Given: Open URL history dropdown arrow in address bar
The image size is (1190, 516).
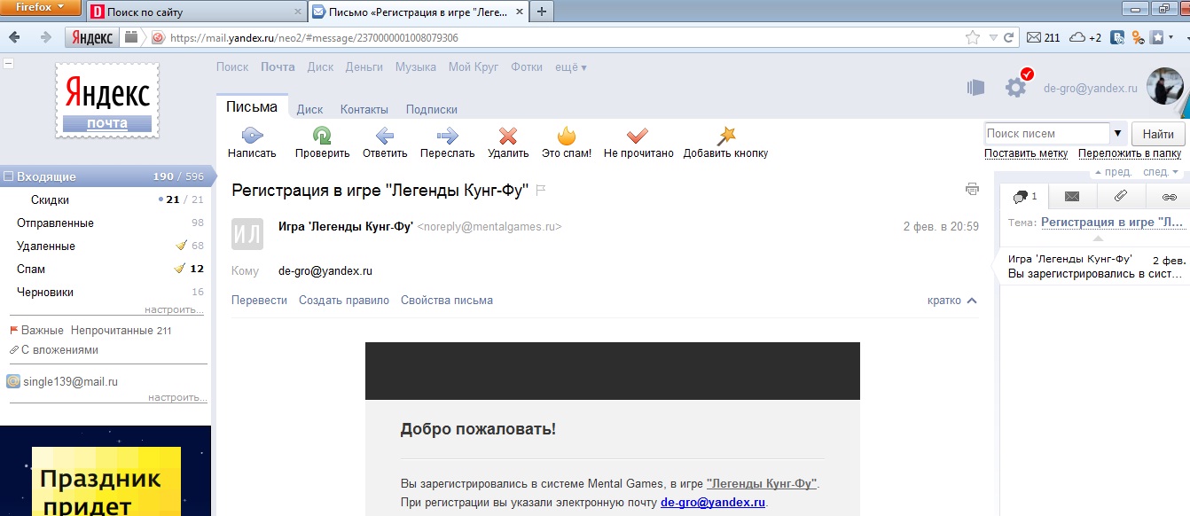Looking at the screenshot, I should [x=992, y=37].
